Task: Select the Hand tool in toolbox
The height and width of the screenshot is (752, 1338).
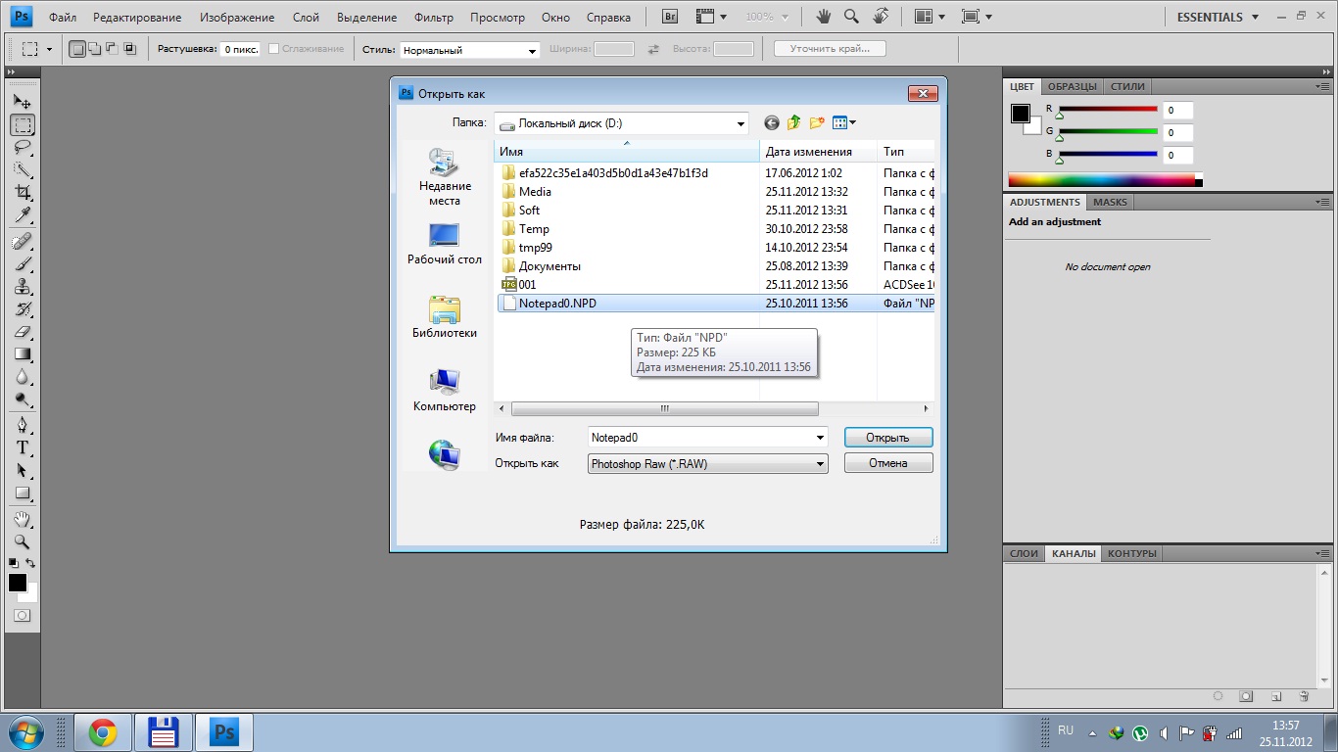Action: [x=23, y=518]
